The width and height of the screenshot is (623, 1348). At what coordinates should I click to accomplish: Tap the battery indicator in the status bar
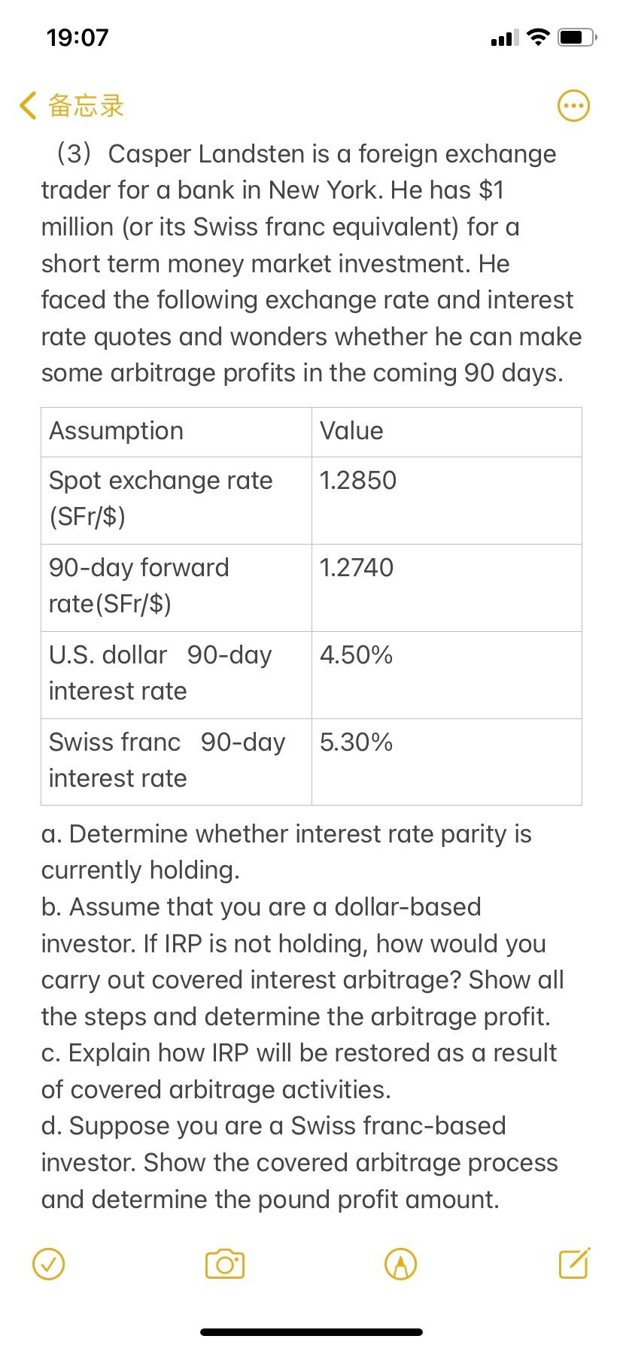coord(578,36)
